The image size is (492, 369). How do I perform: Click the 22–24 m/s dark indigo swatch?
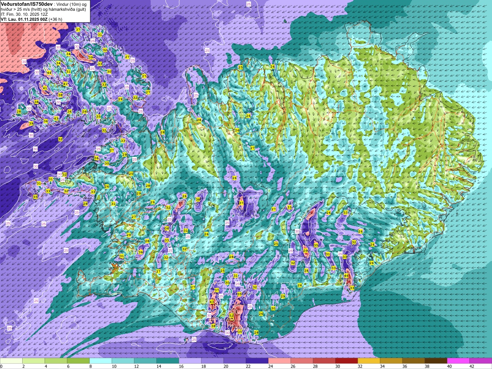click(257, 361)
